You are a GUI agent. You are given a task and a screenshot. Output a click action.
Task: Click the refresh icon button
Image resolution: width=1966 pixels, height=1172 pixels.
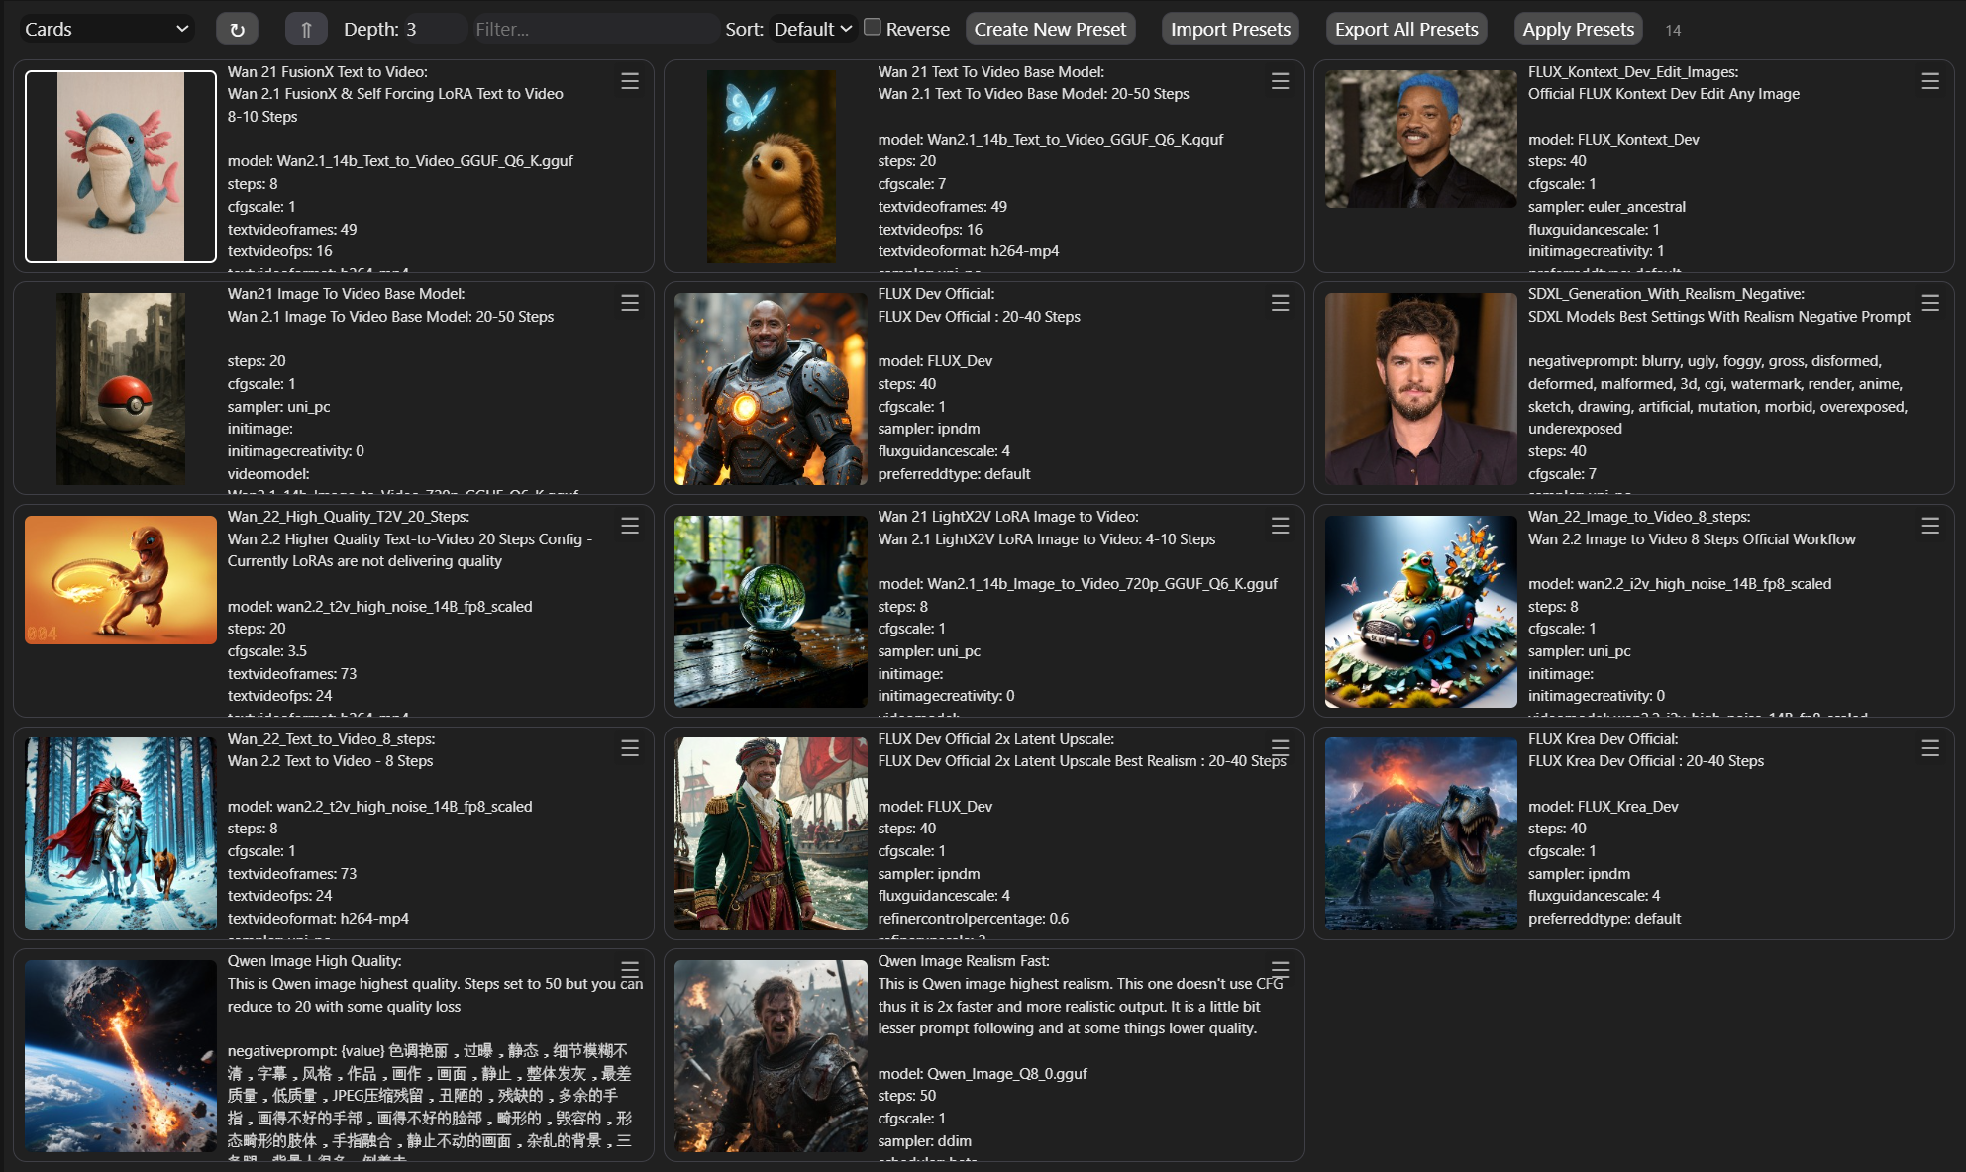click(237, 30)
